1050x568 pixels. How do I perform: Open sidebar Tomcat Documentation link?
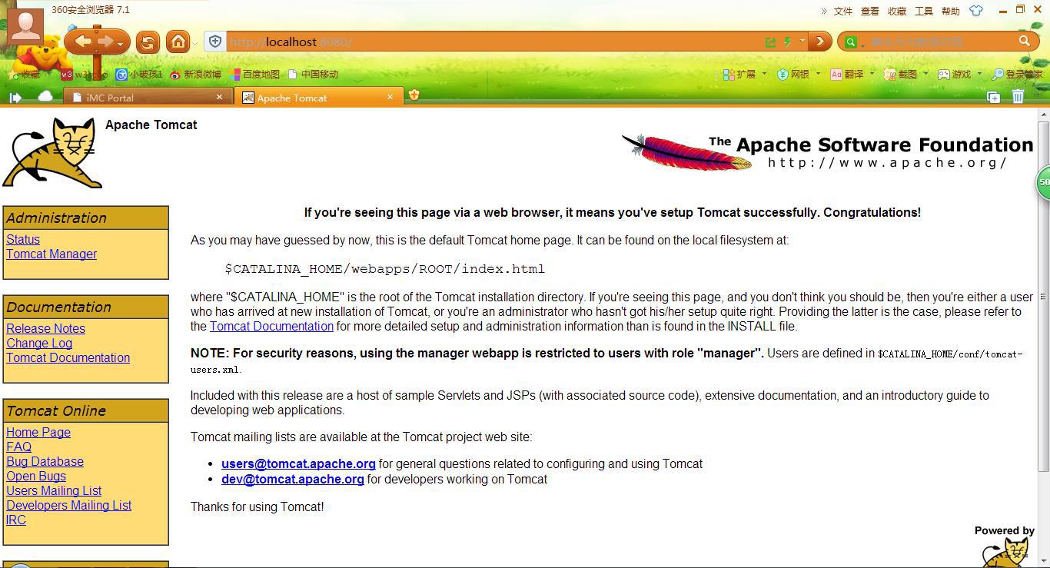(x=68, y=357)
